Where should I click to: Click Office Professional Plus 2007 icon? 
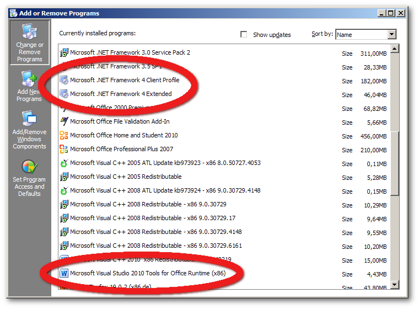pyautogui.click(x=64, y=149)
